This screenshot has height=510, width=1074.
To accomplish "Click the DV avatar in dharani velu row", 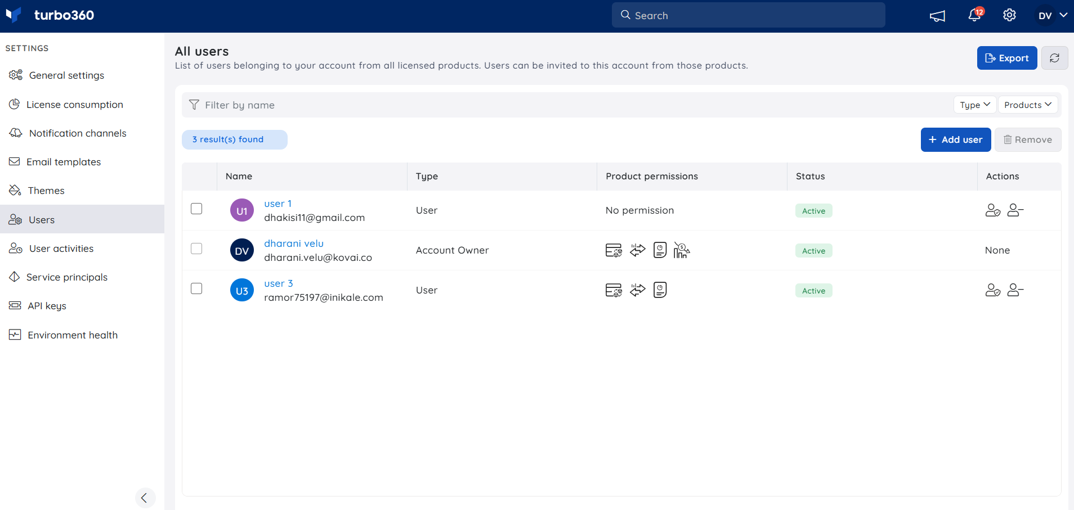I will click(242, 250).
